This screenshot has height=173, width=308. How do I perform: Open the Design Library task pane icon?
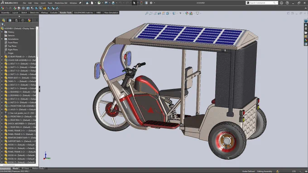click(306, 28)
